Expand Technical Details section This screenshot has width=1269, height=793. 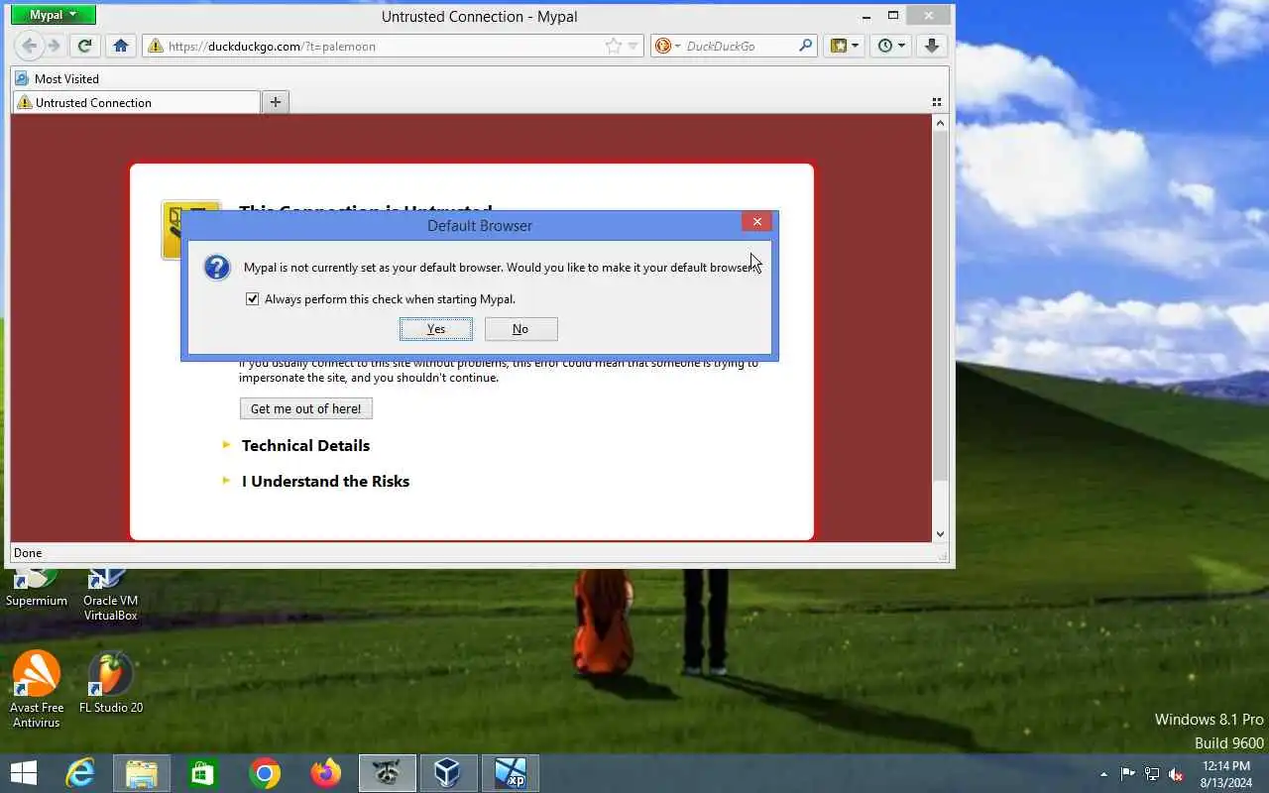pos(305,446)
